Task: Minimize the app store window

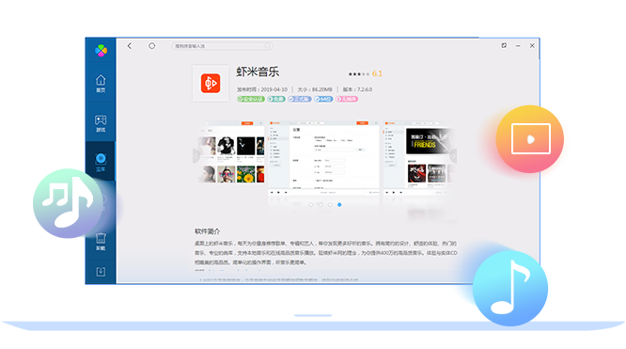Action: point(518,46)
